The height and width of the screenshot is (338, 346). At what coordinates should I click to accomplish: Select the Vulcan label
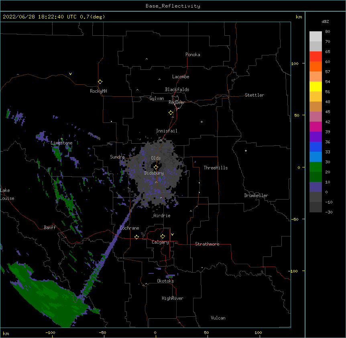(218, 318)
